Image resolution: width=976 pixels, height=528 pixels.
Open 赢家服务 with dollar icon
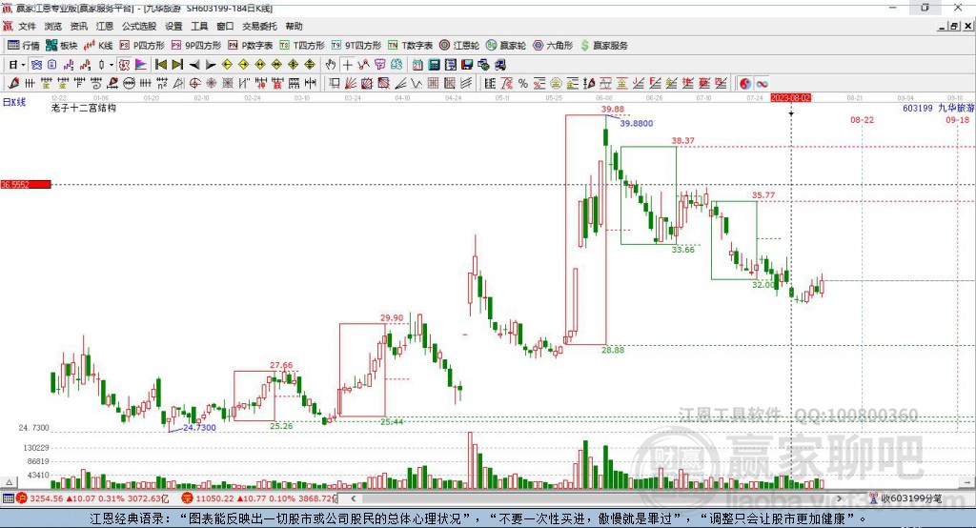click(603, 46)
